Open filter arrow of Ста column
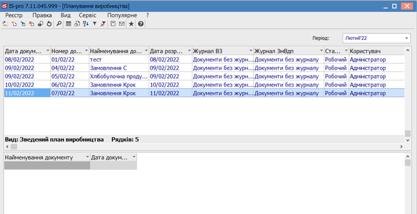The image size is (417, 214). point(346,50)
